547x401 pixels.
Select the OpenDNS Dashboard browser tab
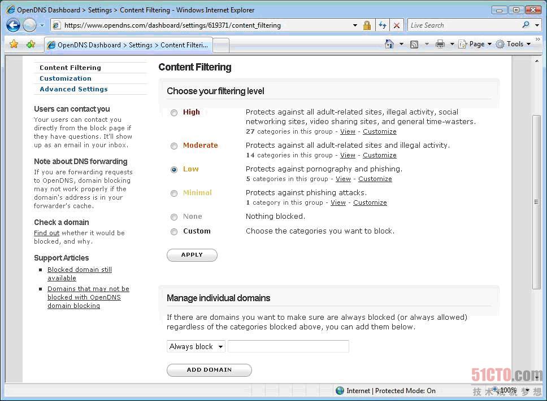pos(128,45)
